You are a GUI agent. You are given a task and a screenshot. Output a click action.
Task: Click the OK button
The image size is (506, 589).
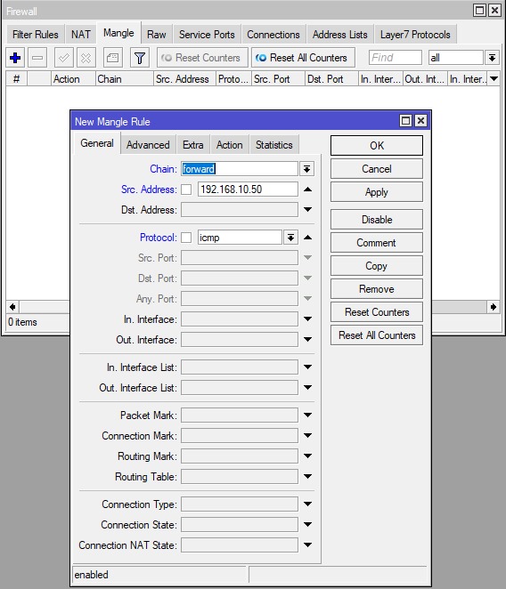[x=377, y=146]
